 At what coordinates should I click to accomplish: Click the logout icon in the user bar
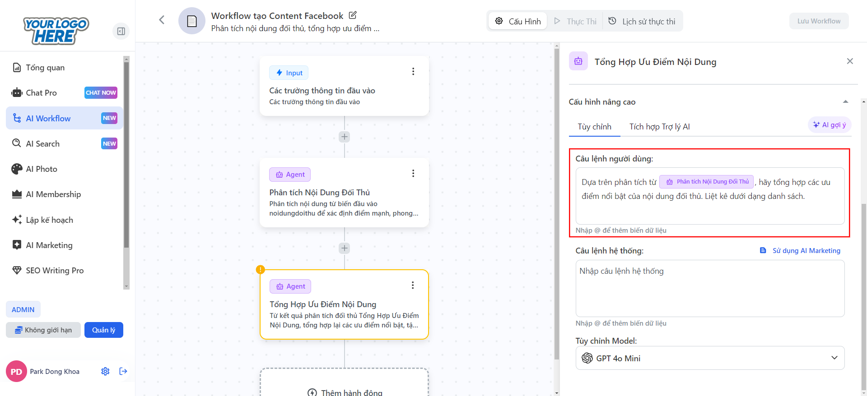[123, 371]
